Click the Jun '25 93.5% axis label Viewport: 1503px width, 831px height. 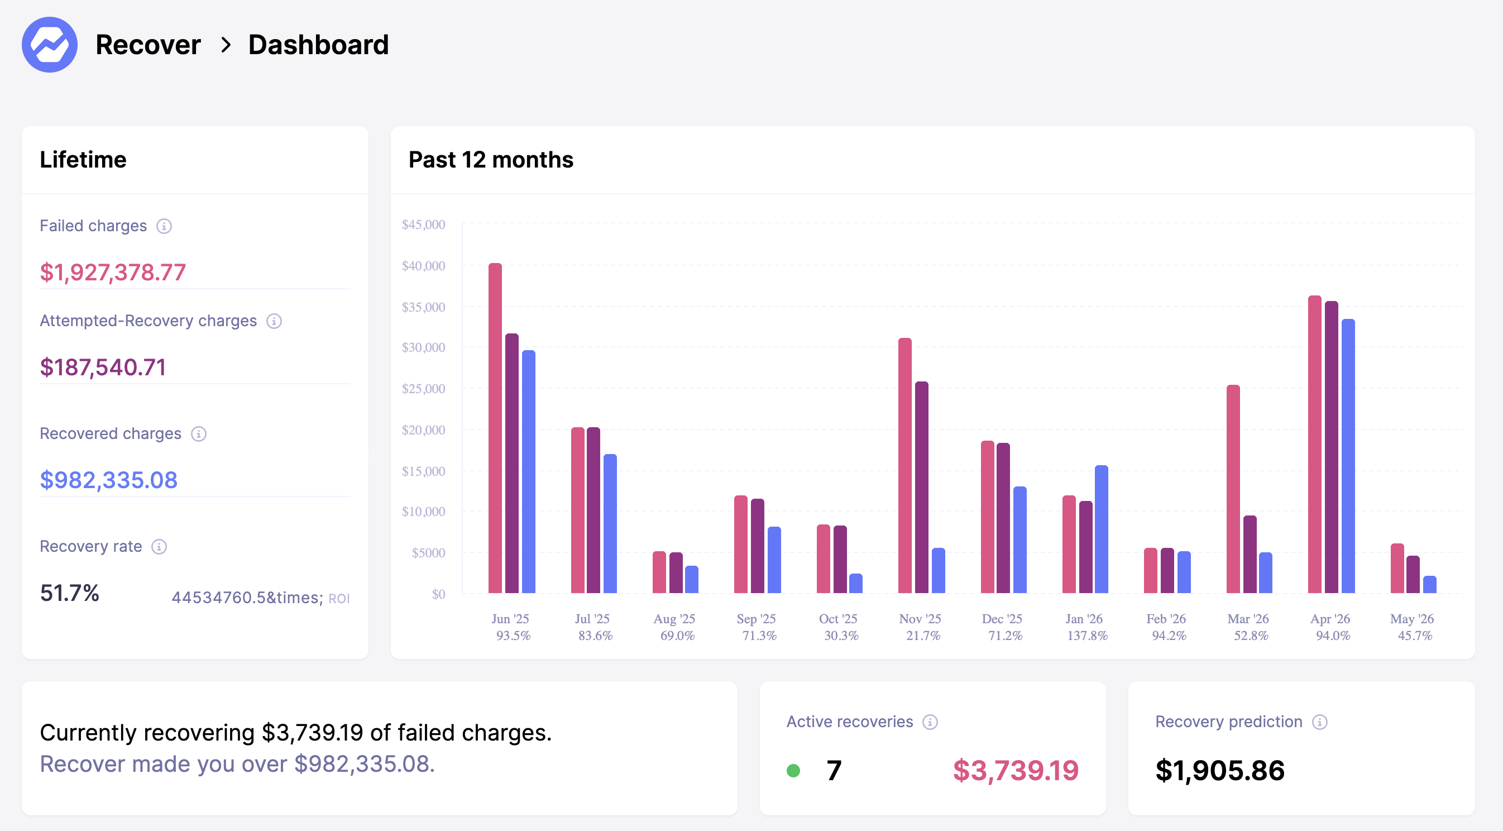(511, 627)
